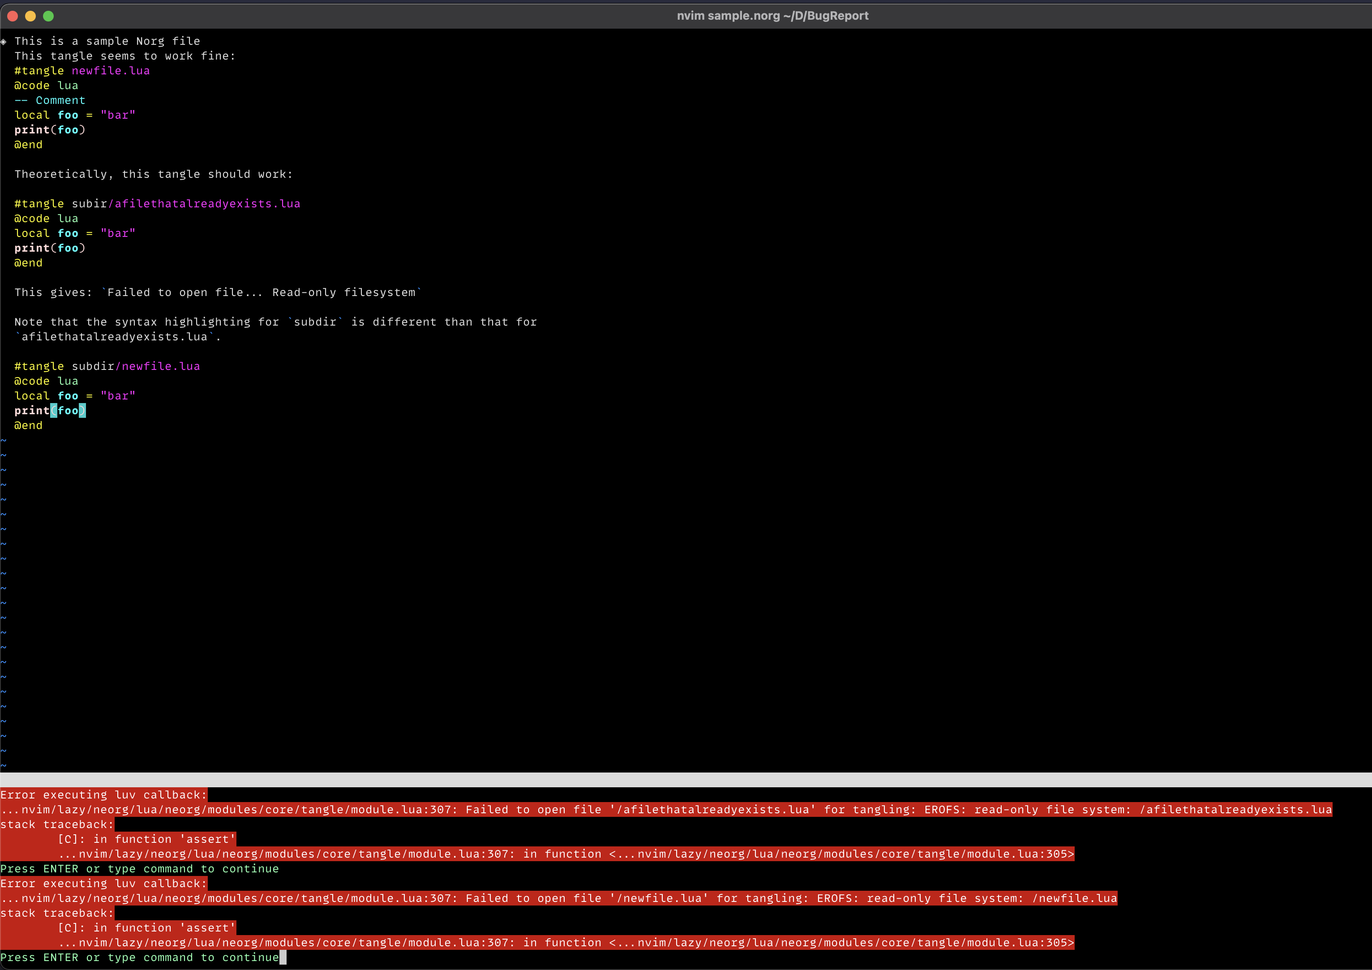Select the #tangle subdir/newfile.lua directive
The image size is (1372, 970).
tap(107, 366)
